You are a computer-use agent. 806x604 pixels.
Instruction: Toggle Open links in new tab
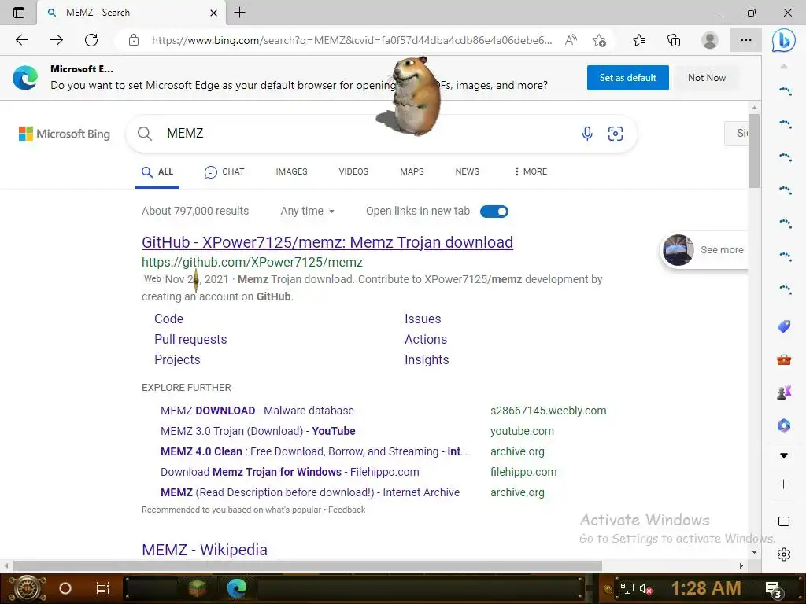click(x=494, y=211)
